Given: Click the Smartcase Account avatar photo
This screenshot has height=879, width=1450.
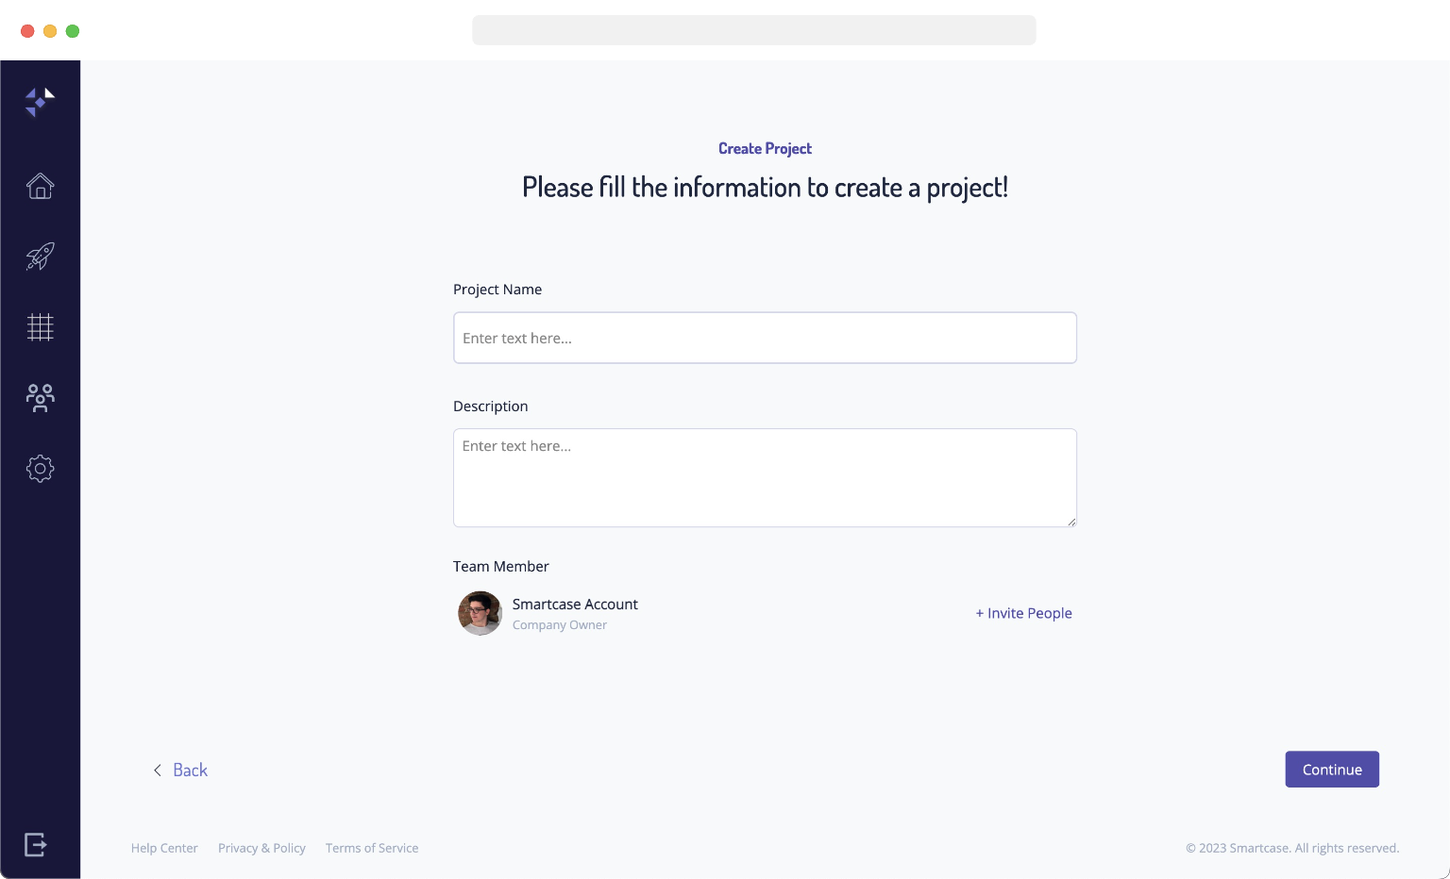Looking at the screenshot, I should pos(480,613).
